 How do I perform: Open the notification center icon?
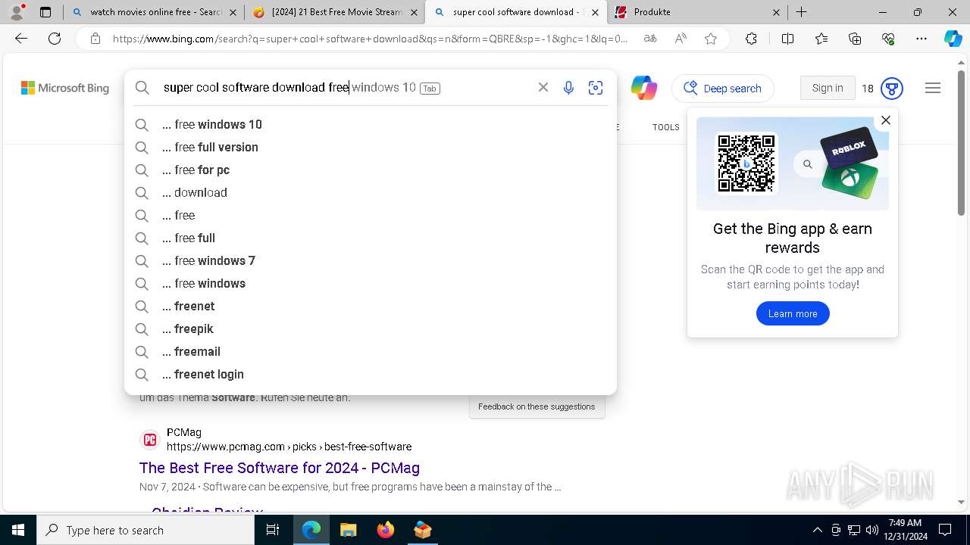(945, 530)
